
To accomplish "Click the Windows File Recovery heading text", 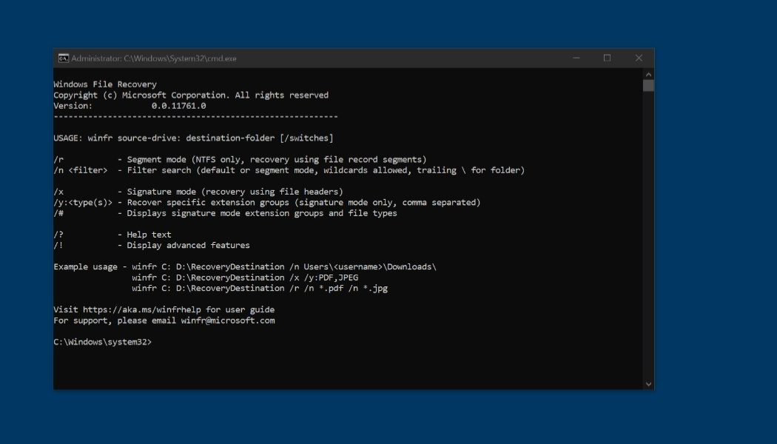I will coord(104,84).
